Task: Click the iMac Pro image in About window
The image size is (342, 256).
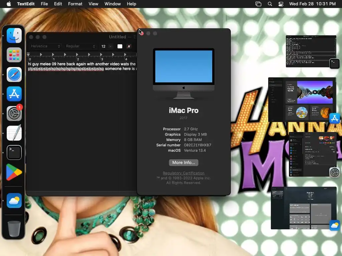Action: tap(184, 74)
